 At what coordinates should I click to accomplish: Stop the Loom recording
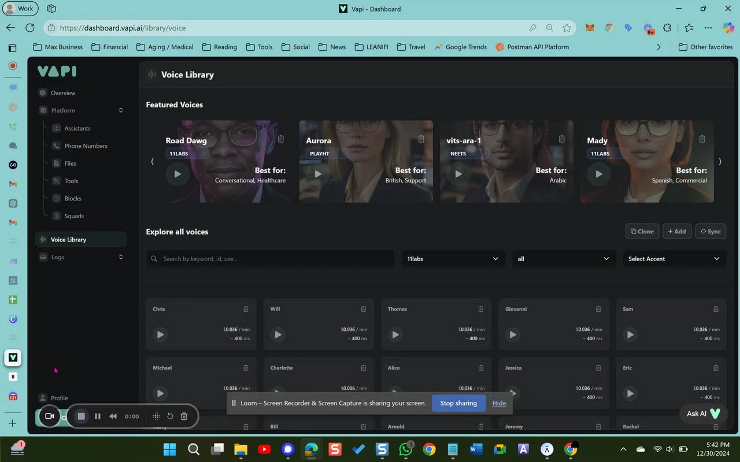coord(82,416)
